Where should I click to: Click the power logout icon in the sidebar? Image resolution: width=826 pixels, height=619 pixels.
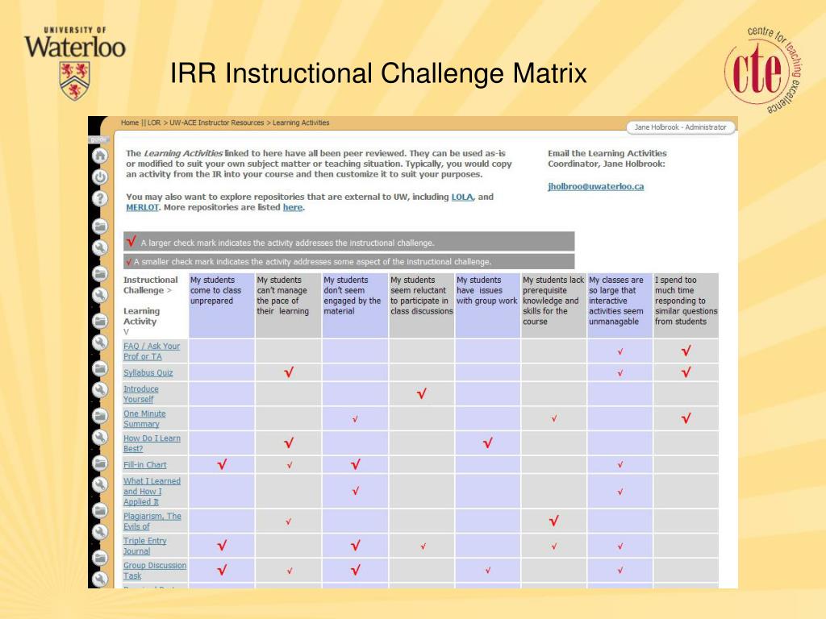point(100,177)
